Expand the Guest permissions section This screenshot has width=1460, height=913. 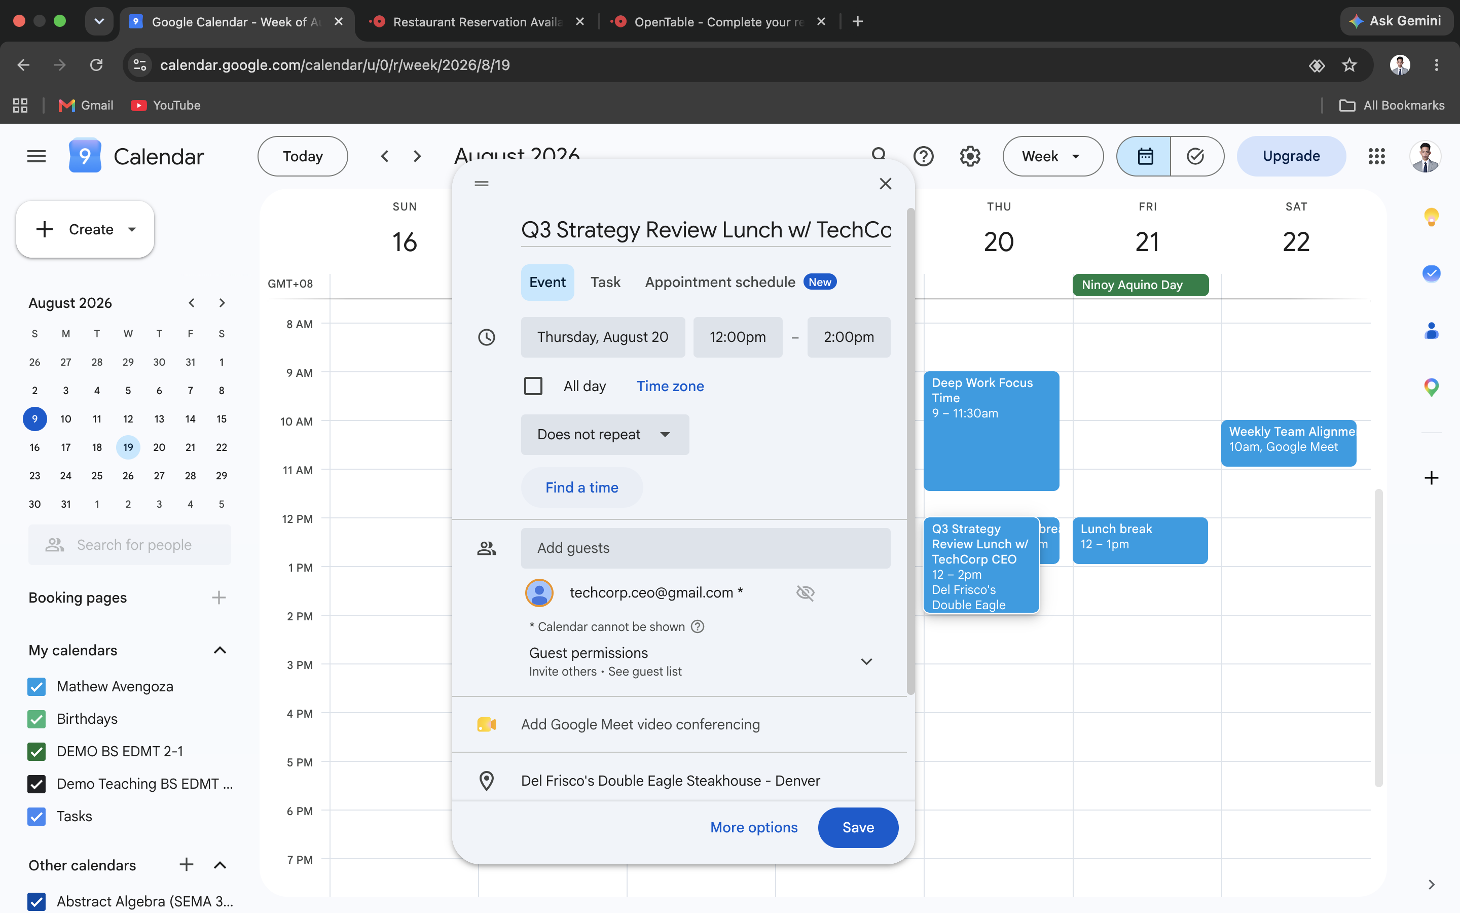click(866, 661)
